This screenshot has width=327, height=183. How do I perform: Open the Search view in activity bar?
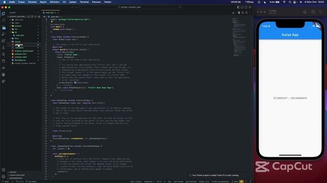coord(4,20)
